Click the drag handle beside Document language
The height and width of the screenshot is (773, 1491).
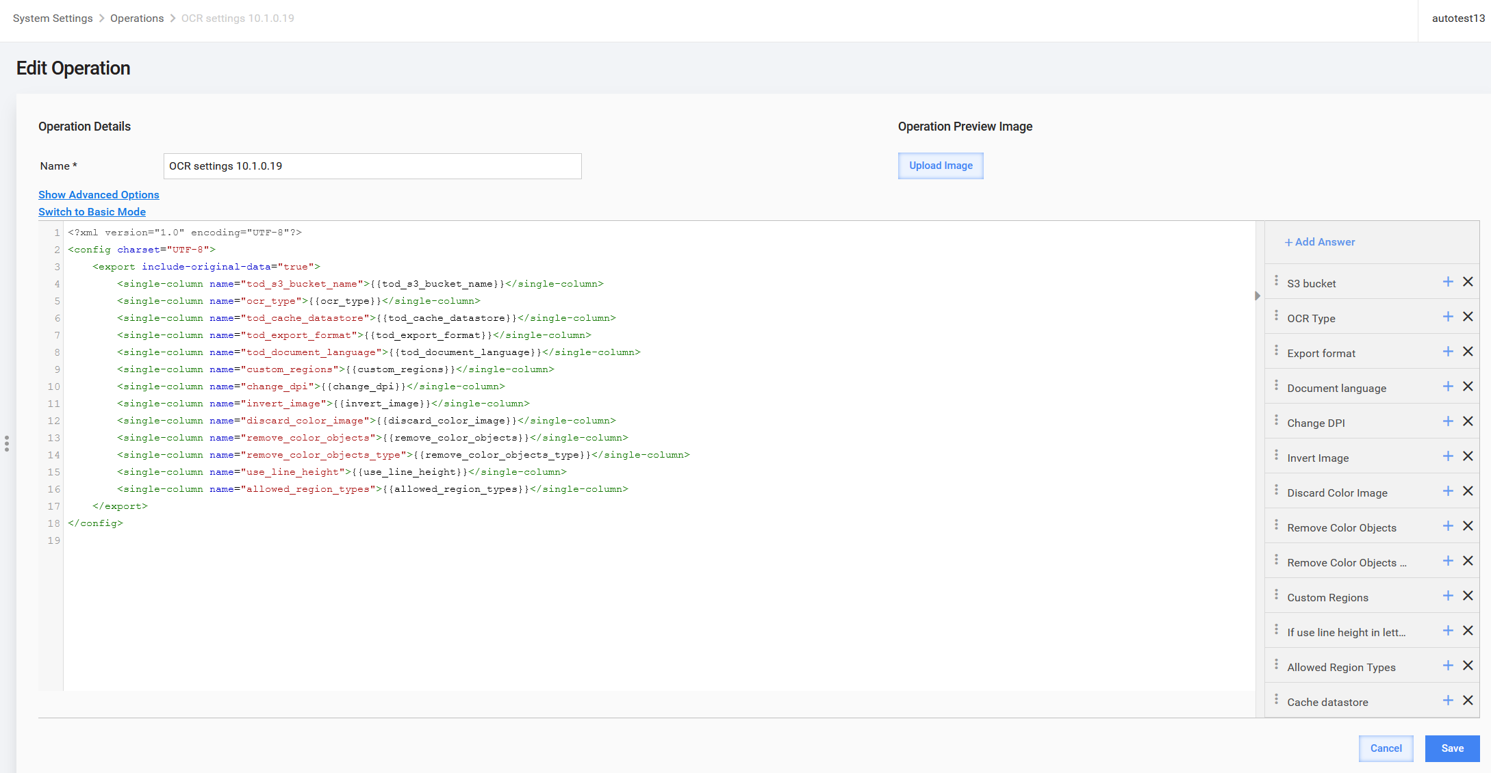pyautogui.click(x=1276, y=385)
